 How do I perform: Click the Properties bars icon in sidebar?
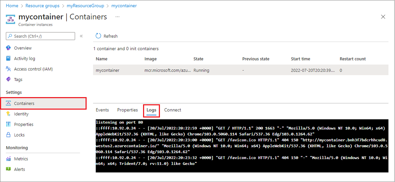coord(9,124)
